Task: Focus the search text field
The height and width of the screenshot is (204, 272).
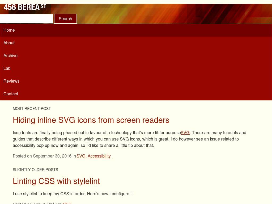Action: 26,19
